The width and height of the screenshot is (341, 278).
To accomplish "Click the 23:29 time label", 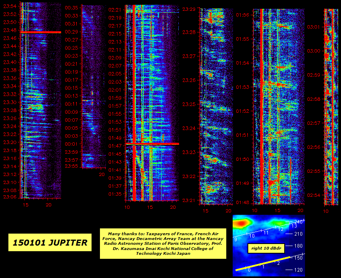I will 189,9.
